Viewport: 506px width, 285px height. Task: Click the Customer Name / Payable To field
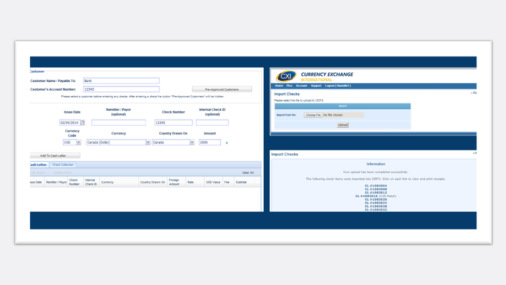[x=121, y=81]
